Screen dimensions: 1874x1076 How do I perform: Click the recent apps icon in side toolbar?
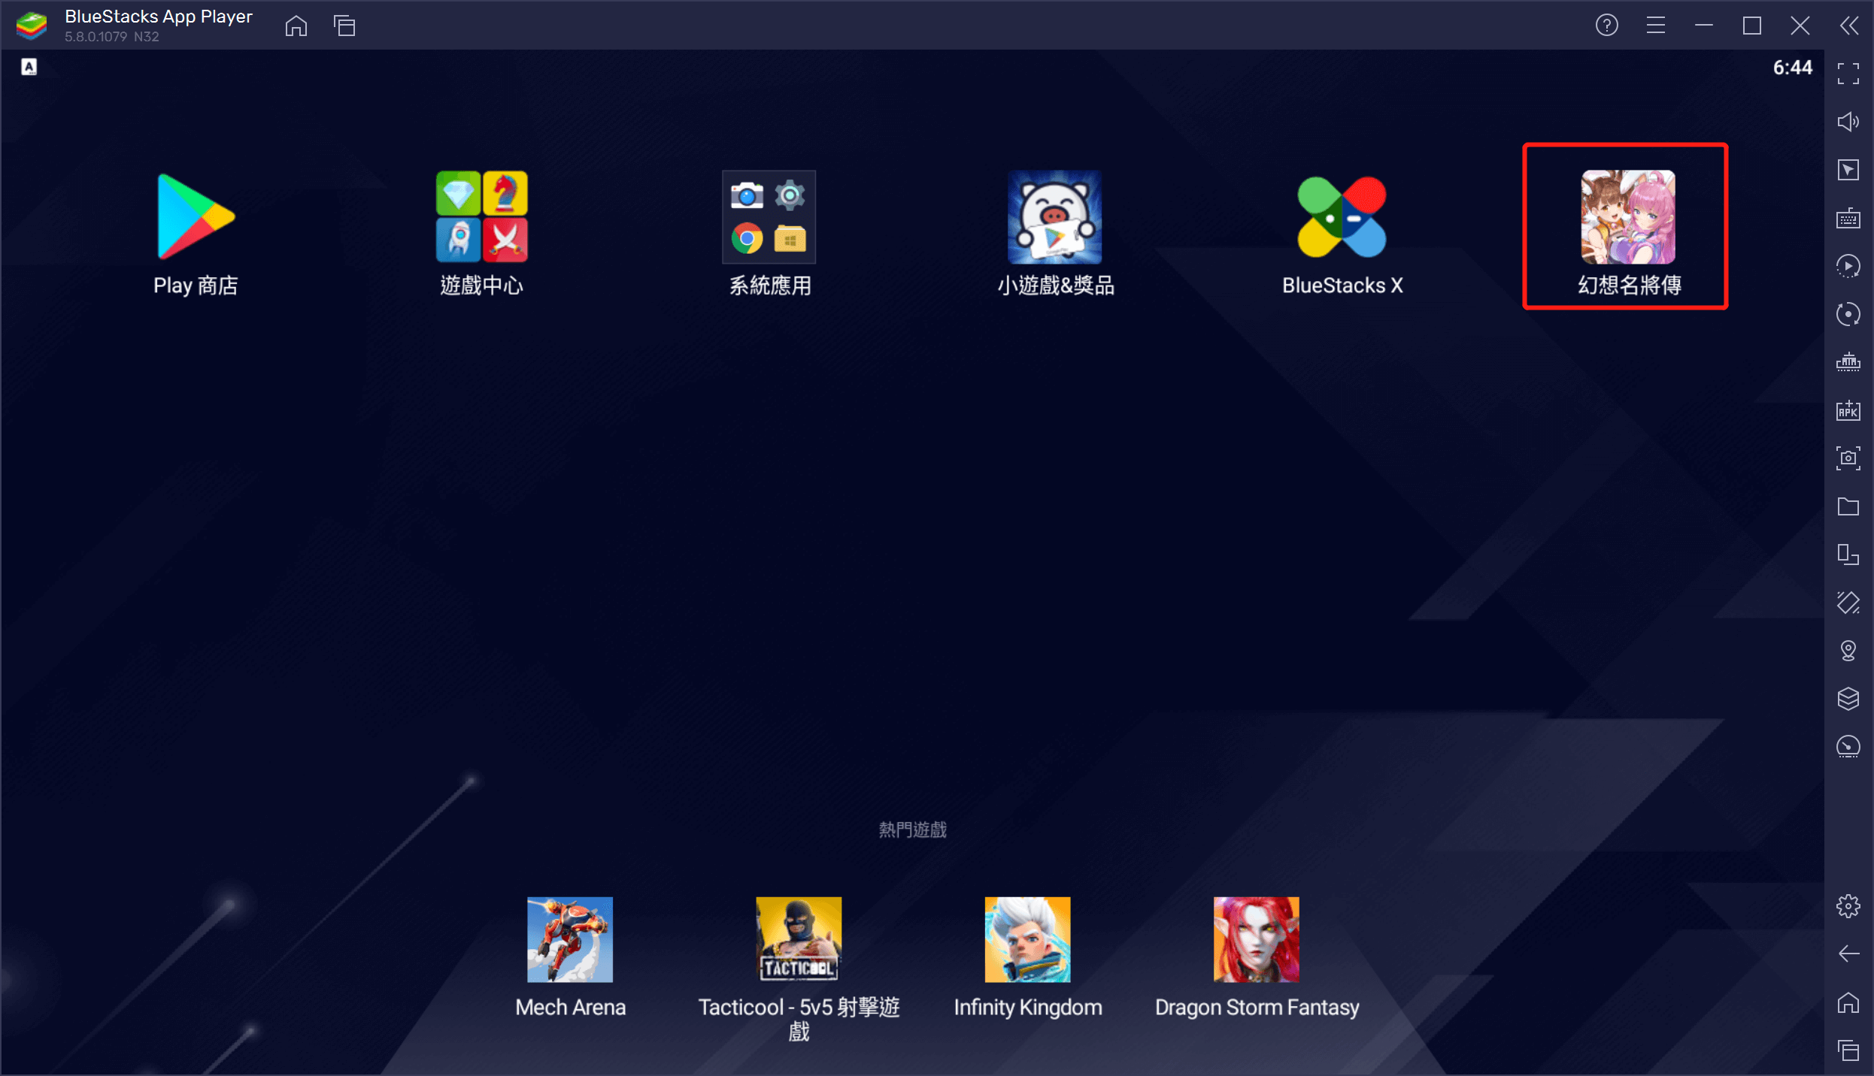pyautogui.click(x=1848, y=1050)
